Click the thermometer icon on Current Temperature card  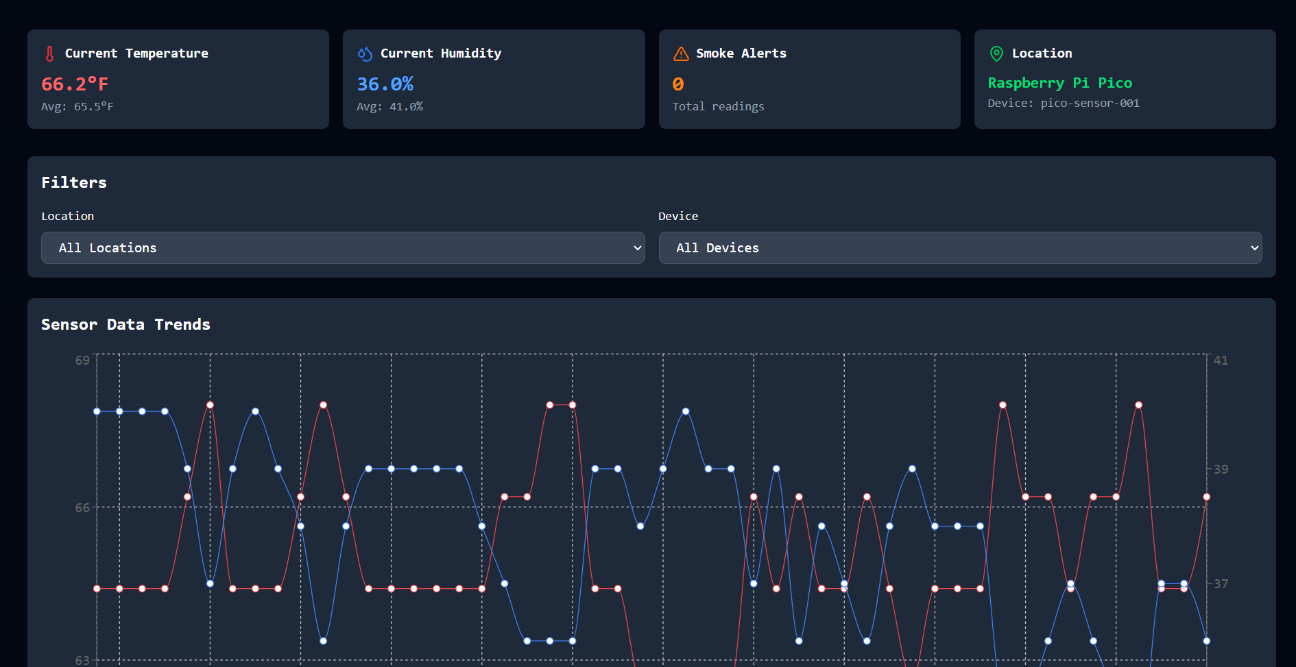point(50,53)
